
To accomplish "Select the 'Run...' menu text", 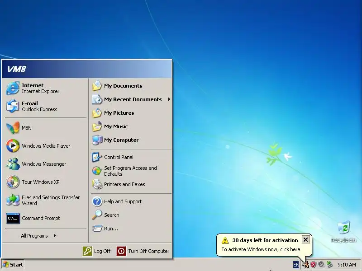I will point(111,229).
